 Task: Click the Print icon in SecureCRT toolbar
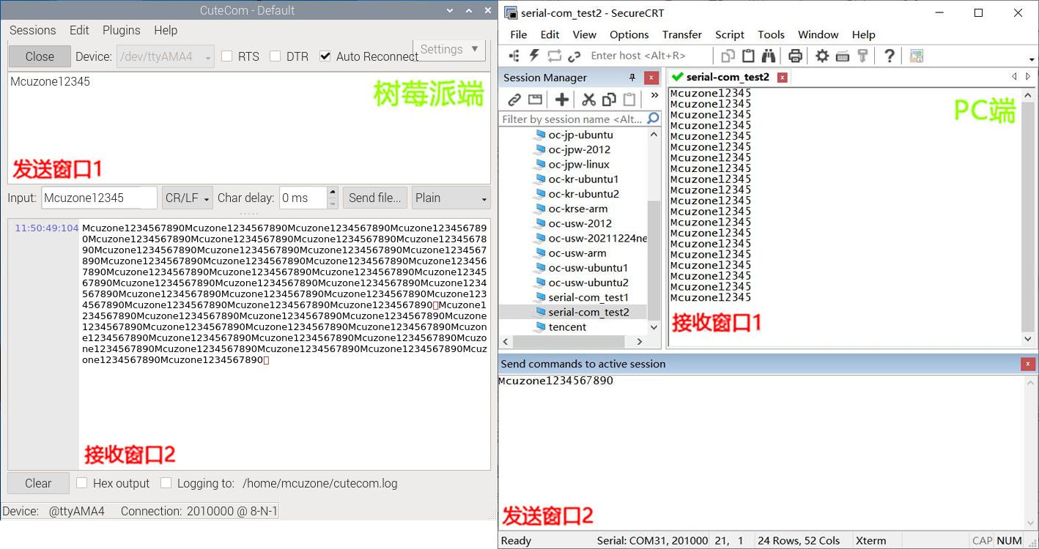pyautogui.click(x=795, y=56)
